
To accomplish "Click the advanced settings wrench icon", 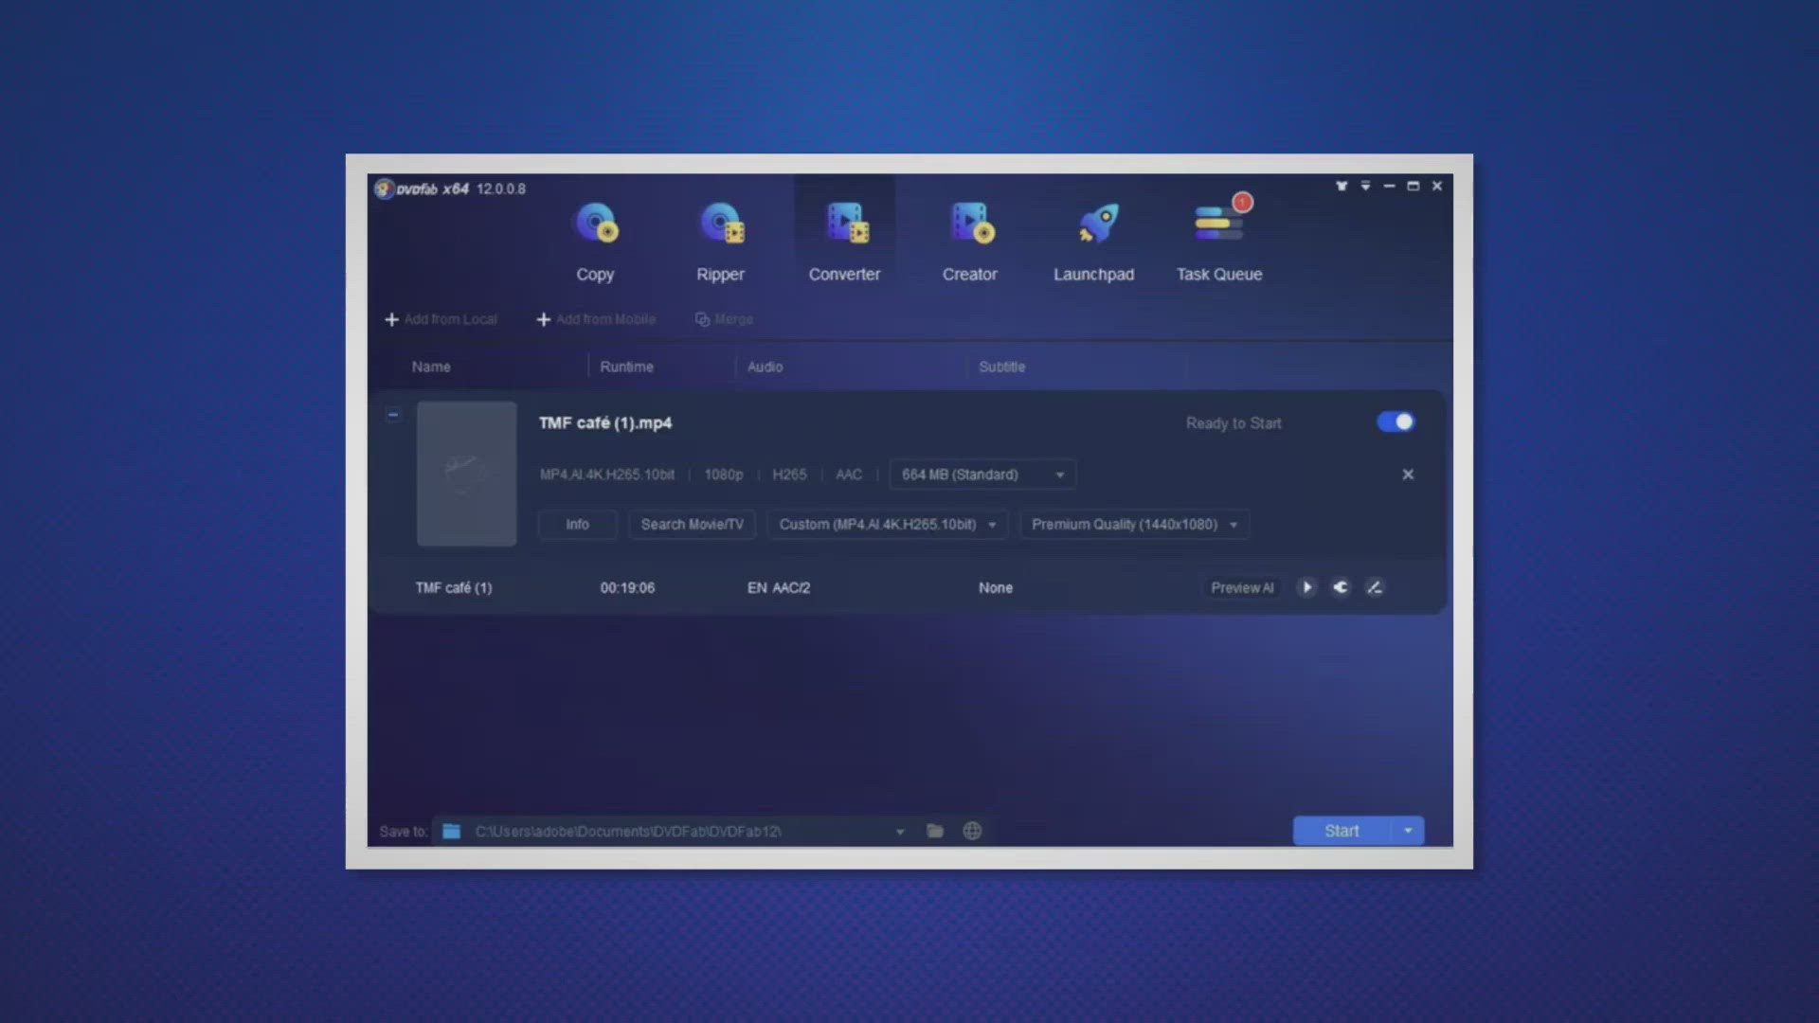I will click(1341, 587).
